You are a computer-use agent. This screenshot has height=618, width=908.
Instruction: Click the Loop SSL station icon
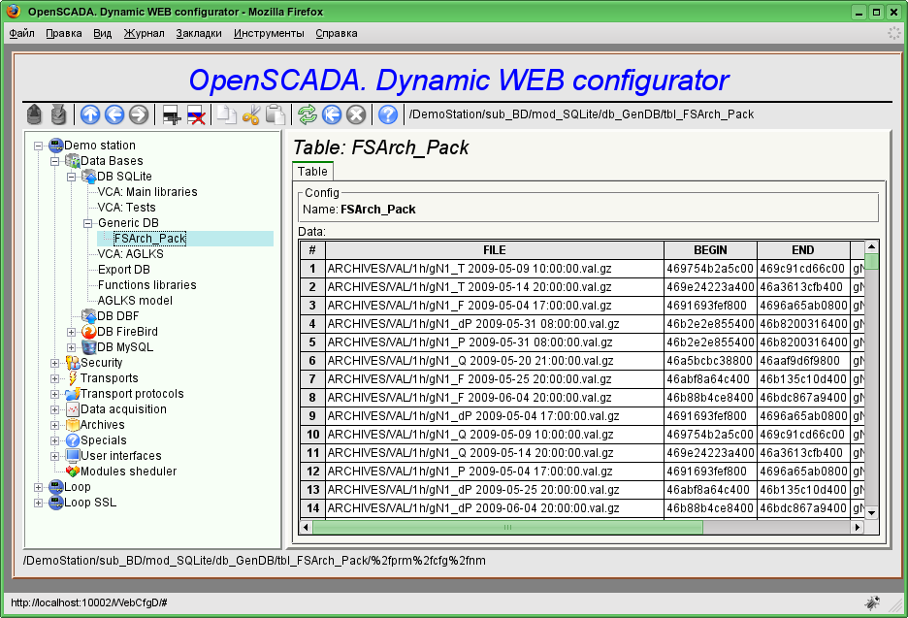(56, 503)
